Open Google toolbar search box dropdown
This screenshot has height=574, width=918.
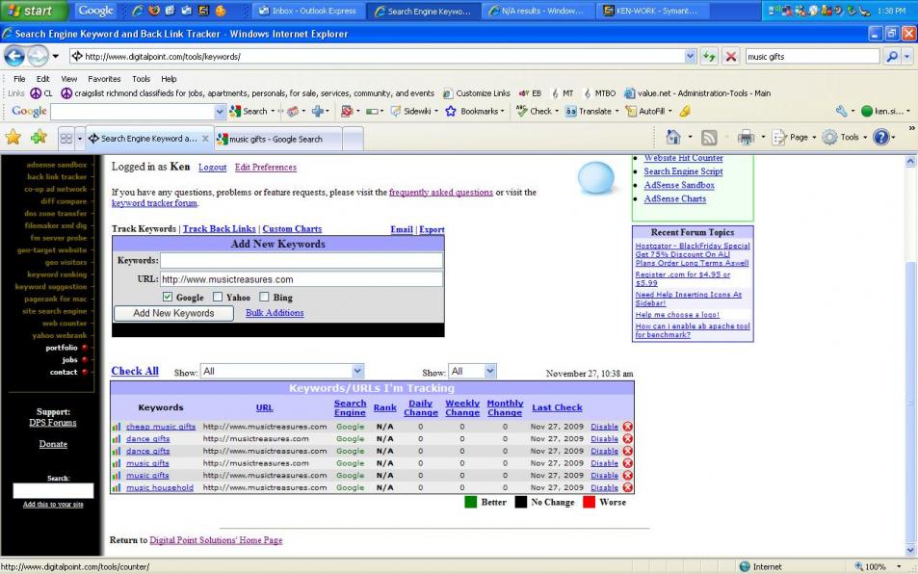point(220,111)
